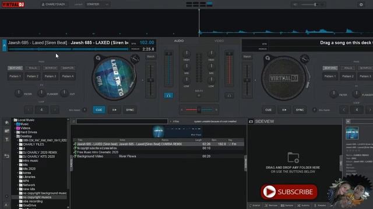Adjust the crossfader slider

(199, 110)
